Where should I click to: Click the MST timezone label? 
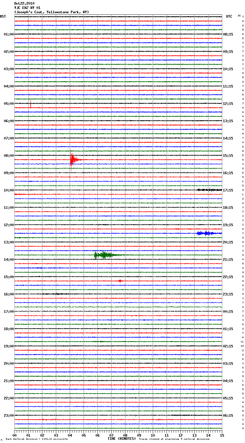3,16
